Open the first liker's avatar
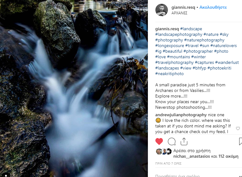This screenshot has width=242, height=177. click(x=159, y=152)
